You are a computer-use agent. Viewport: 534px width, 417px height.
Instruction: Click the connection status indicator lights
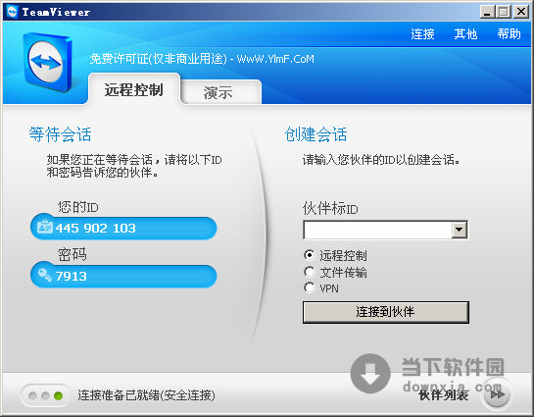(46, 395)
